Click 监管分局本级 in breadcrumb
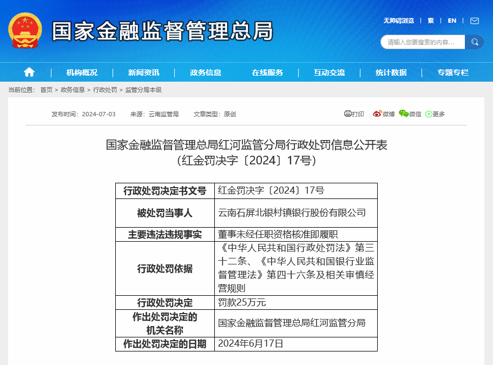This screenshot has height=365, width=493. (143, 90)
